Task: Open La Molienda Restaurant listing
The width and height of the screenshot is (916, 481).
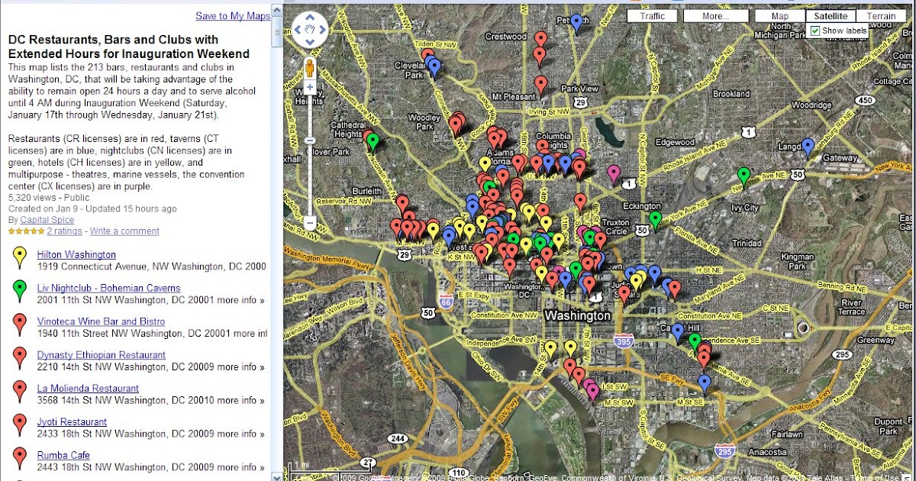Action: point(88,389)
